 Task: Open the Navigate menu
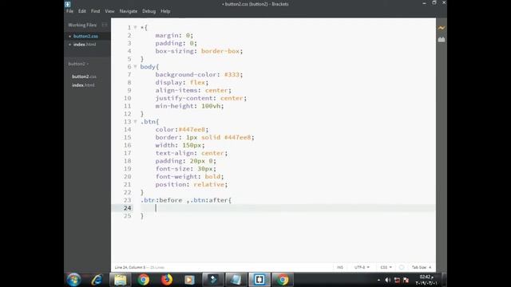click(x=129, y=11)
